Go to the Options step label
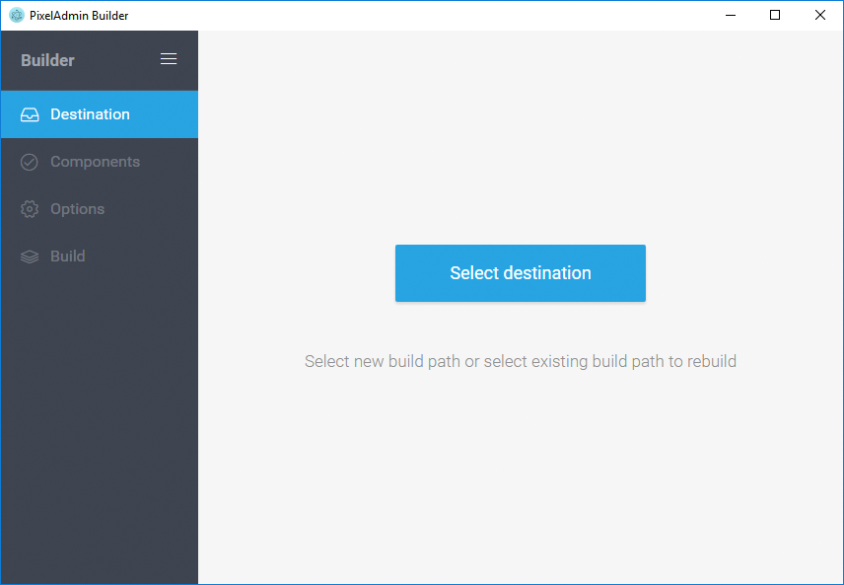The image size is (844, 585). [77, 209]
